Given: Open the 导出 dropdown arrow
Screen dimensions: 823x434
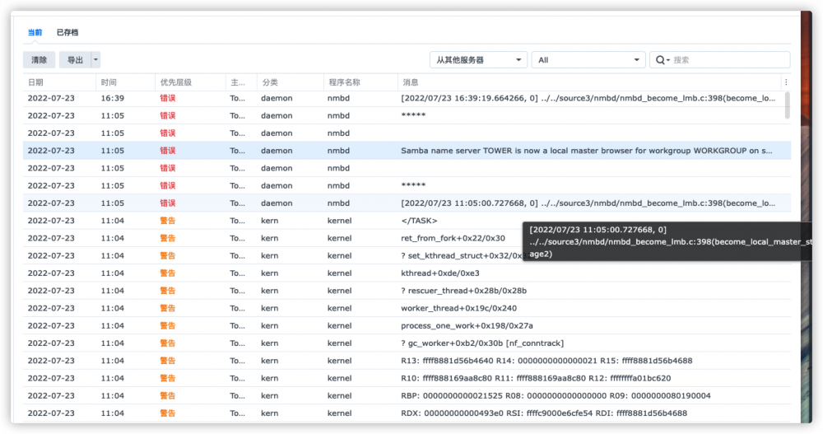Looking at the screenshot, I should [95, 60].
